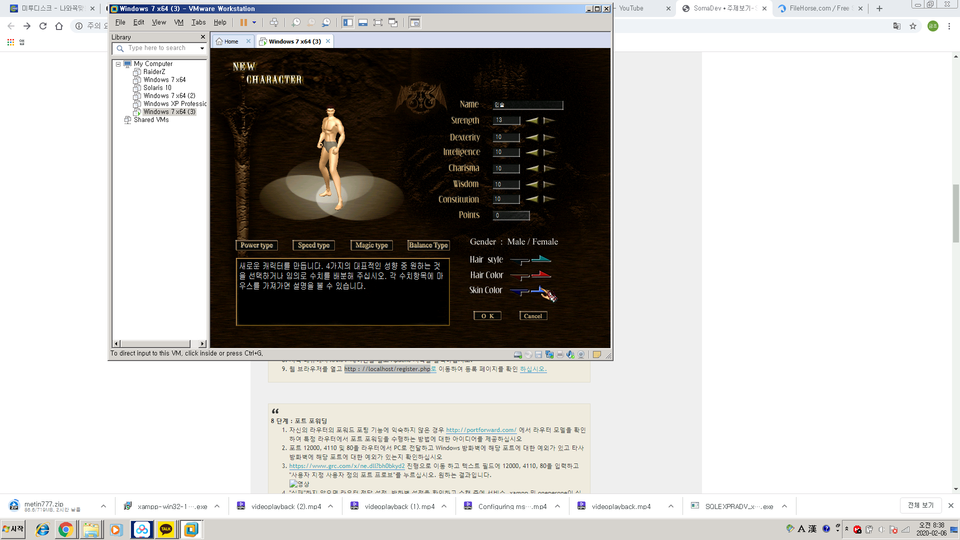Screen dimensions: 960x540
Task: Click the virtual printer status icon
Action: coord(560,354)
